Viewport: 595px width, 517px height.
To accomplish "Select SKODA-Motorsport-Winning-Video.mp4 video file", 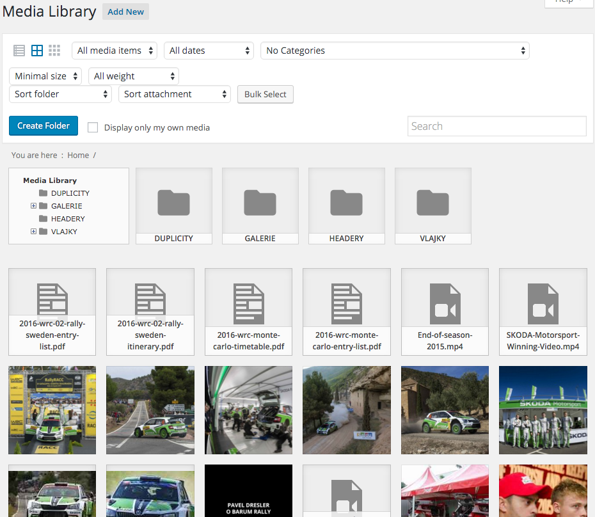I will (543, 312).
